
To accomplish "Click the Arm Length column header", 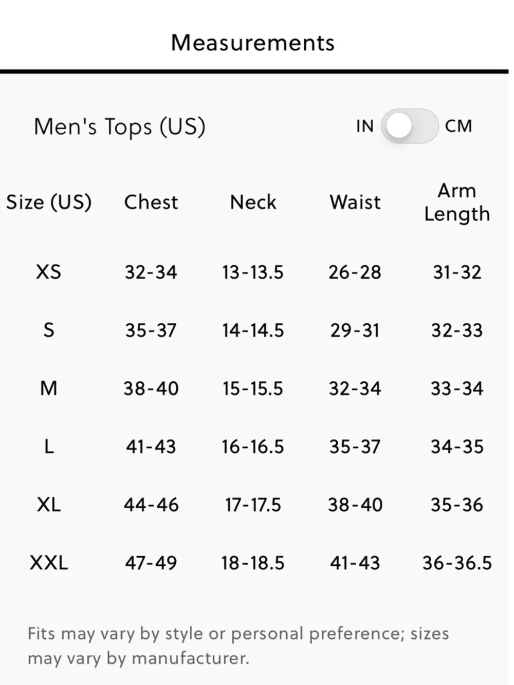I will pyautogui.click(x=457, y=202).
